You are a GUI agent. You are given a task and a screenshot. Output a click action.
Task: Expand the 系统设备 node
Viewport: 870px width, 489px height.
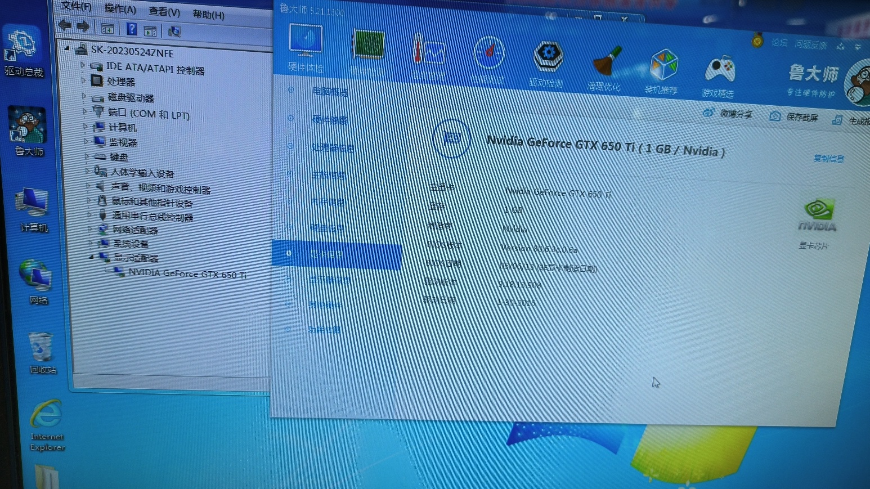pyautogui.click(x=91, y=243)
